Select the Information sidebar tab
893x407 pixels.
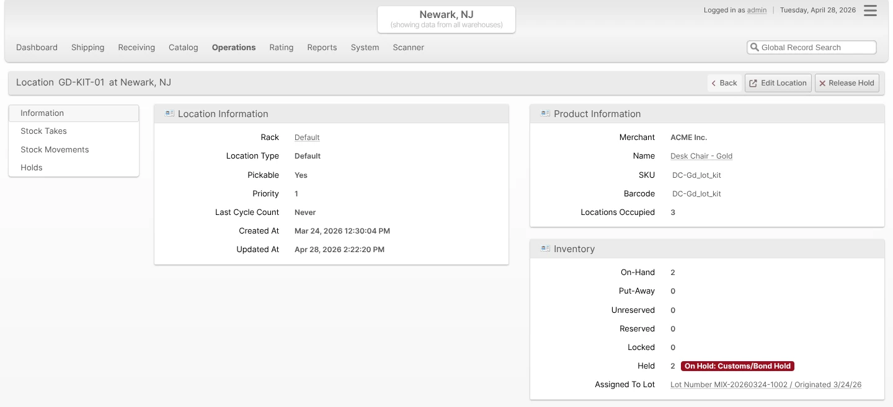pyautogui.click(x=74, y=113)
